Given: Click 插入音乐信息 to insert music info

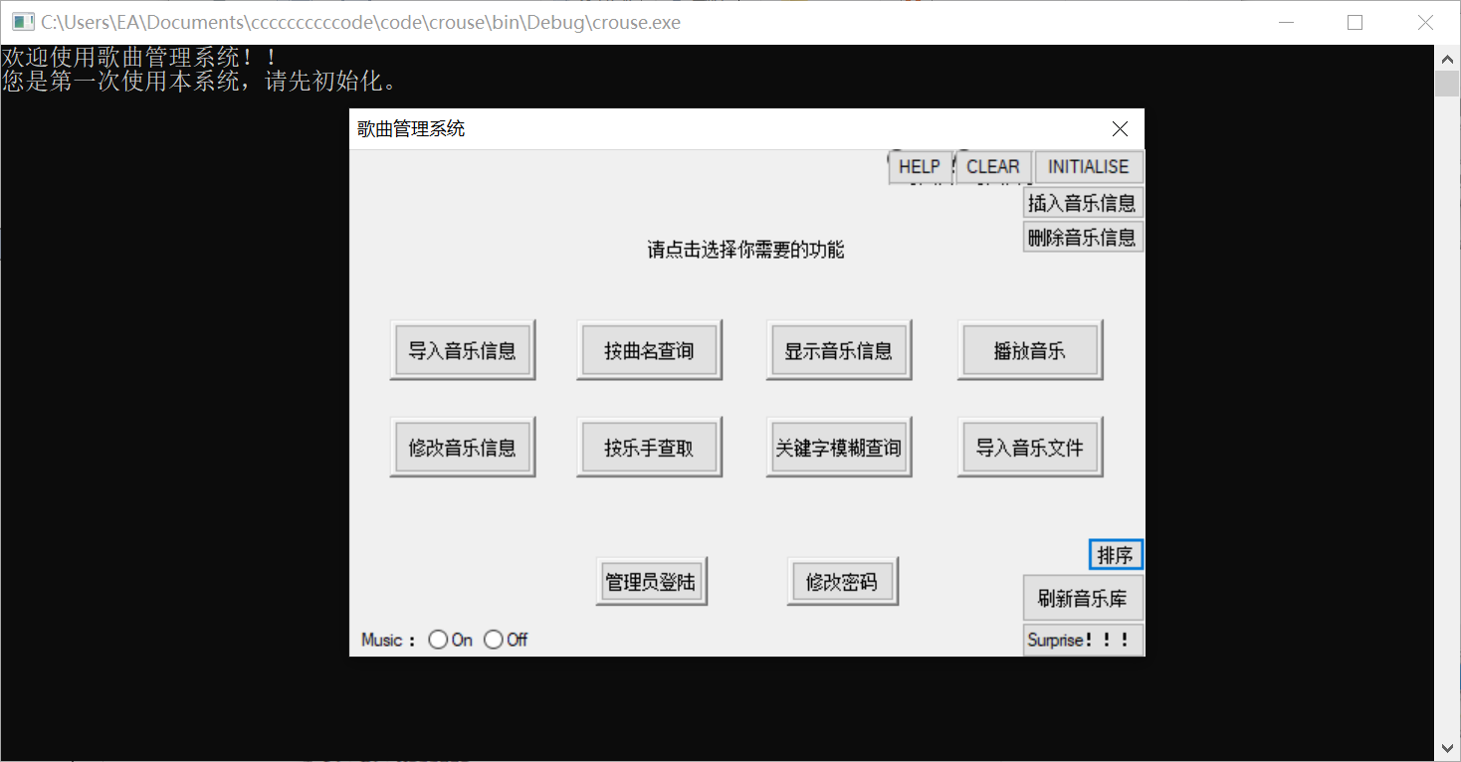Looking at the screenshot, I should click(1082, 202).
